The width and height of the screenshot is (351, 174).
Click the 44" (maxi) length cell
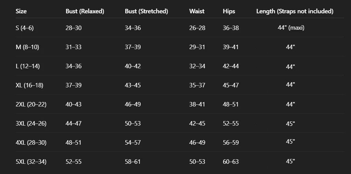point(291,28)
